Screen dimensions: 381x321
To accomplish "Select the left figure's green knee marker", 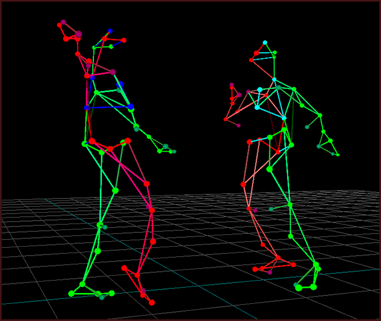I will click(x=100, y=225).
